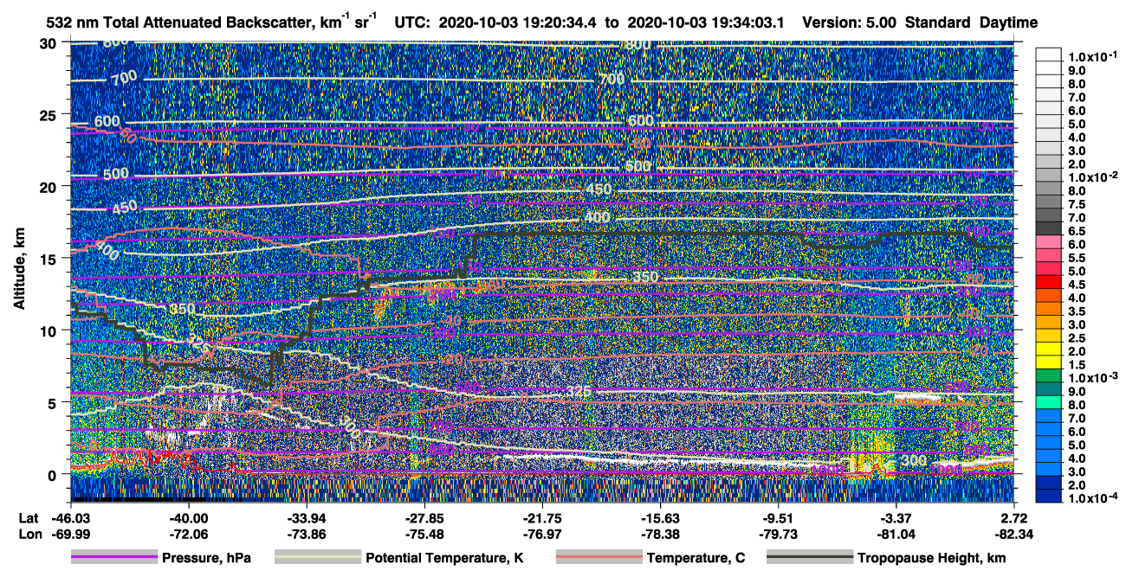Screen dimensions: 1126x577
Task: Click the 'Standard' label in the title
Action: pyautogui.click(x=938, y=23)
